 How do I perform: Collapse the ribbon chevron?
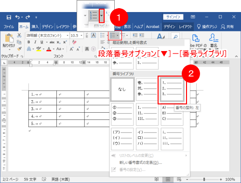pyautogui.click(x=236, y=56)
